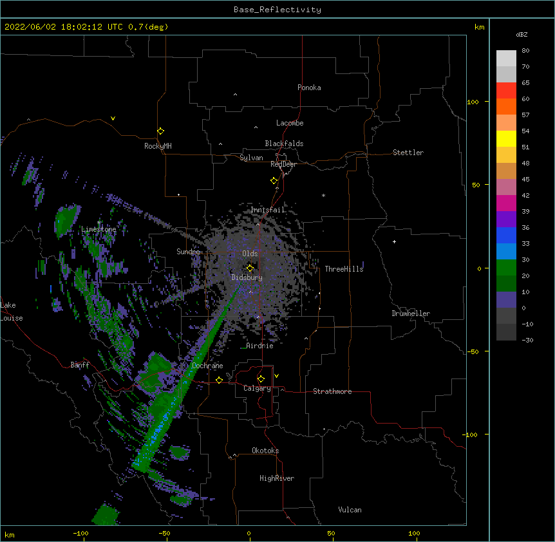
Task: Click the Base_Reflectivity title
Action: [277, 10]
